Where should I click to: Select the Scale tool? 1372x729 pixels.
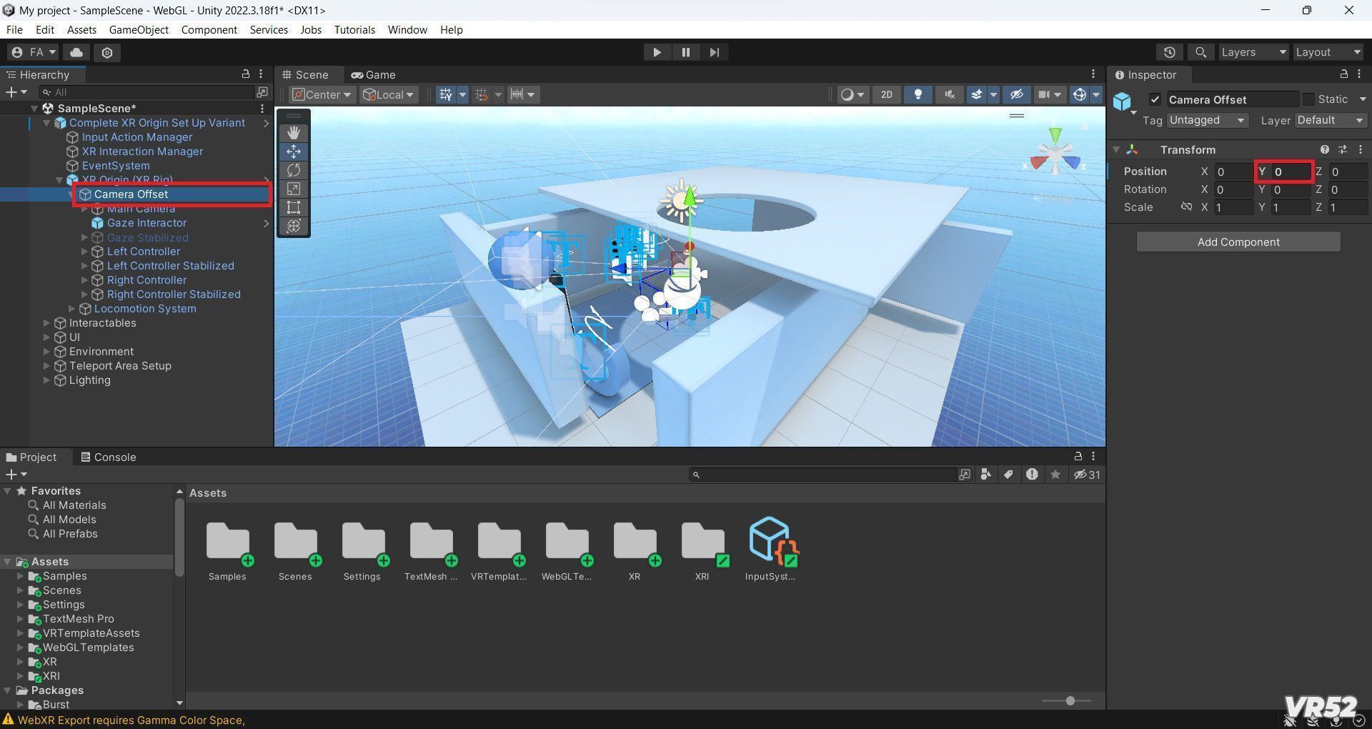(x=293, y=189)
